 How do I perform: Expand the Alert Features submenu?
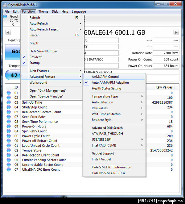52,71
